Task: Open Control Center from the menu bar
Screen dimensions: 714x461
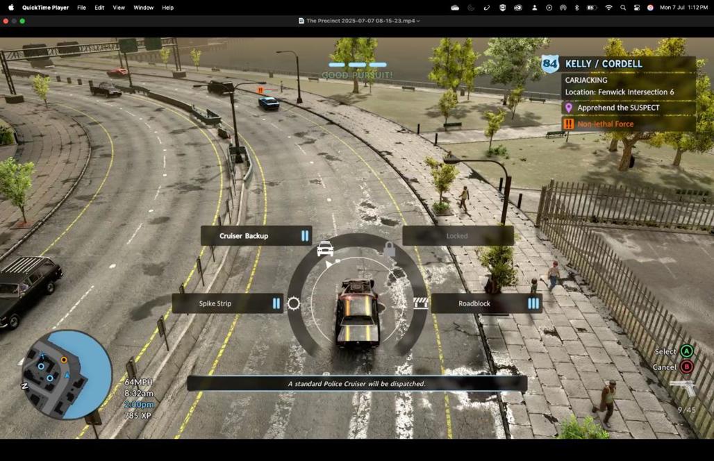Action: (x=637, y=7)
